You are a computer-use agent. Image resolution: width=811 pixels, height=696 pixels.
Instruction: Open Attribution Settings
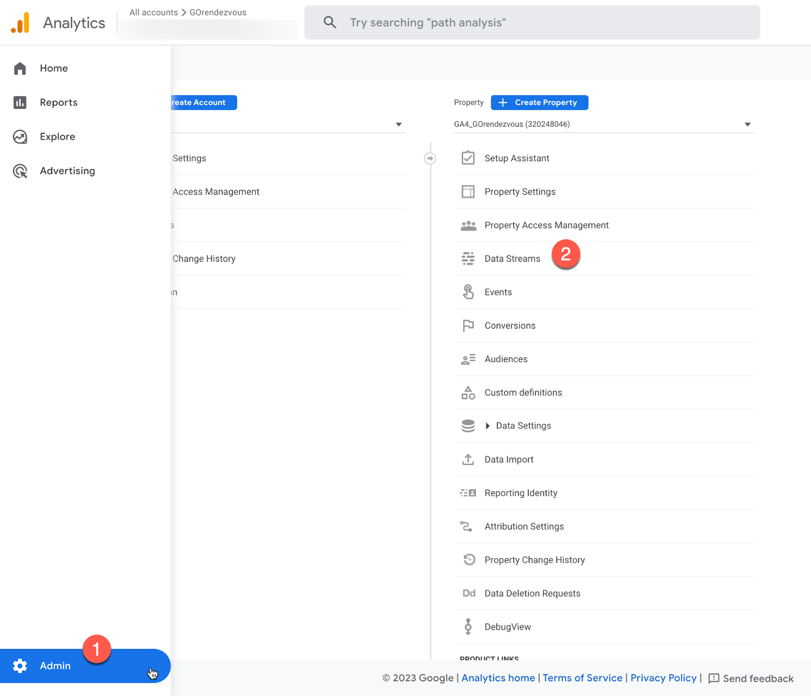click(604, 526)
